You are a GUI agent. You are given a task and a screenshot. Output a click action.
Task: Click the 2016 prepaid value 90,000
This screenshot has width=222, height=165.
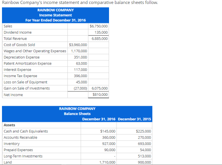pyautogui.click(x=110, y=150)
